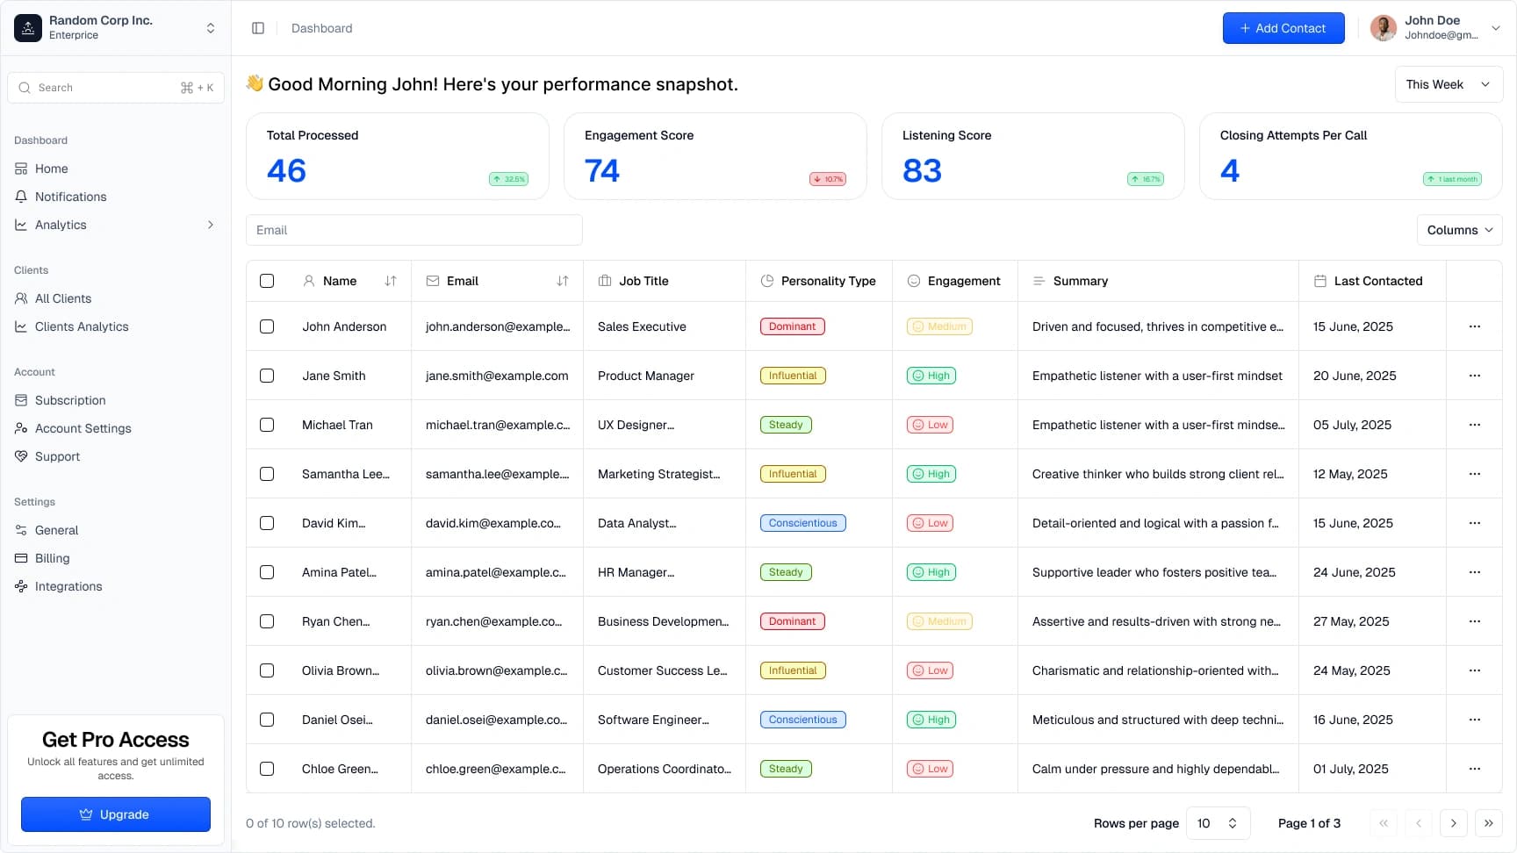Open row actions menu for Chloe Green
1517x853 pixels.
[x=1474, y=769]
